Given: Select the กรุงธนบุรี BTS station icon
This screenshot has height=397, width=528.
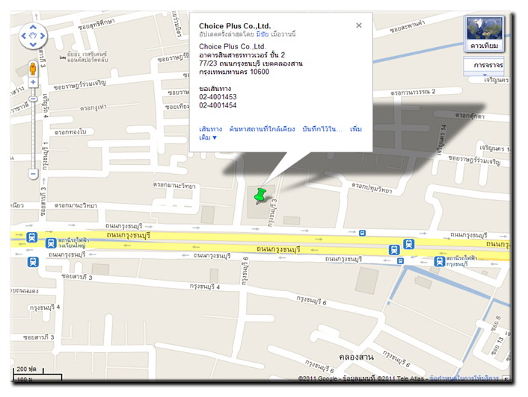Looking at the screenshot, I should tap(439, 261).
